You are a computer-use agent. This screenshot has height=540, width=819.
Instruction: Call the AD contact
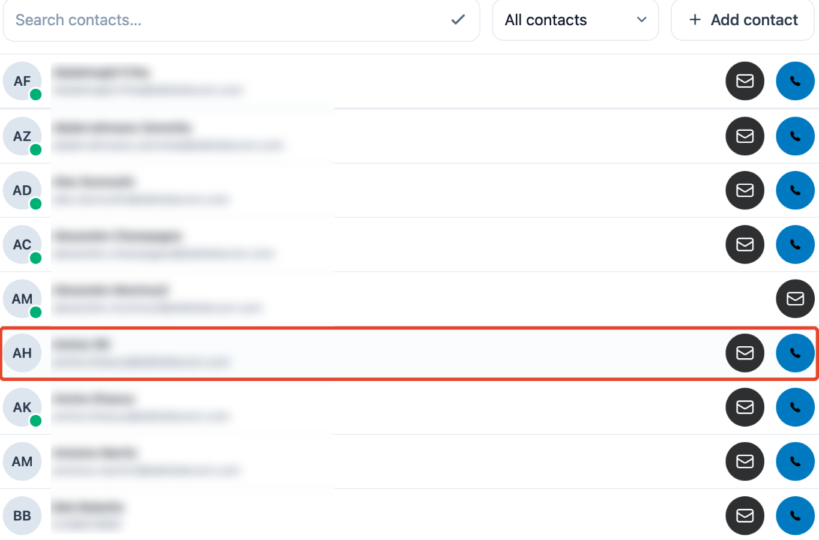(795, 190)
